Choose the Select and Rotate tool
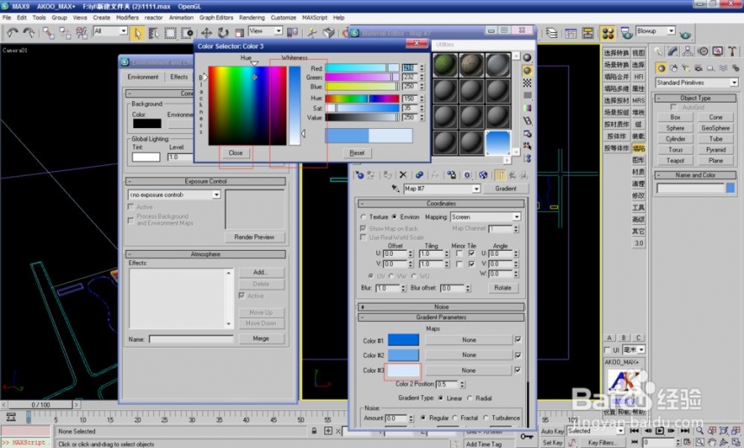The height and width of the screenshot is (448, 744). [223, 33]
